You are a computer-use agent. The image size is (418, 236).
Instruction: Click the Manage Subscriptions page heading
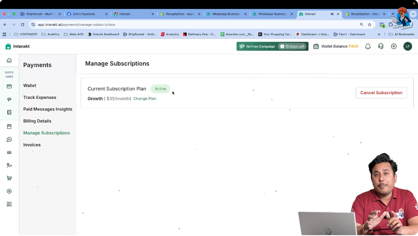[117, 64]
